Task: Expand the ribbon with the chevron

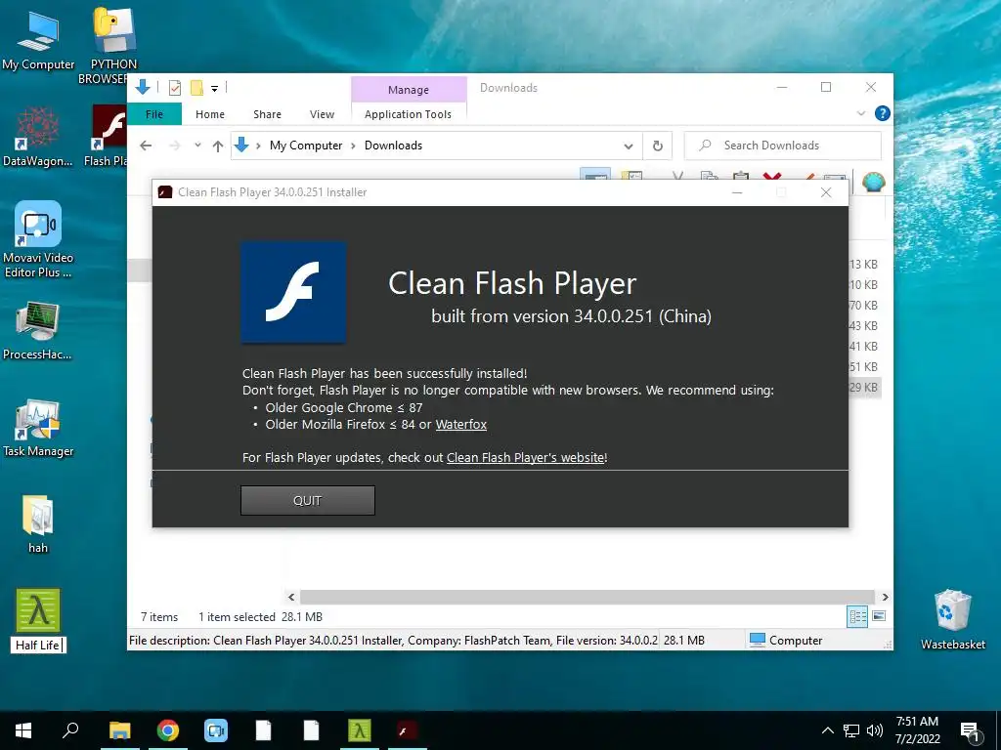Action: [x=860, y=113]
